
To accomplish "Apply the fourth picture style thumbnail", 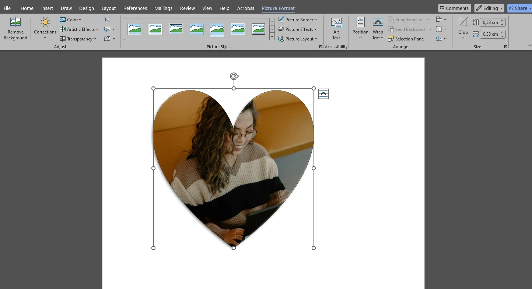I will 196,29.
